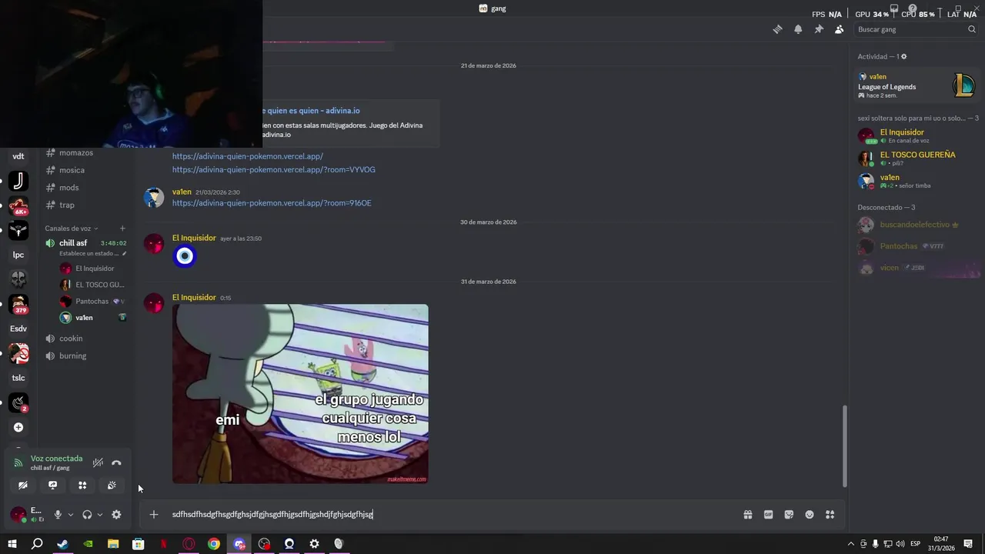
Task: Expand audio output options arrow
Action: click(100, 515)
